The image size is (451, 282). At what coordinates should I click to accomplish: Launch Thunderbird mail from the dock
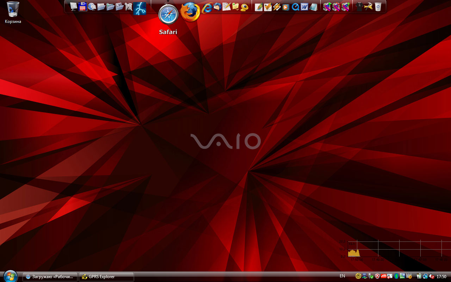tap(217, 7)
